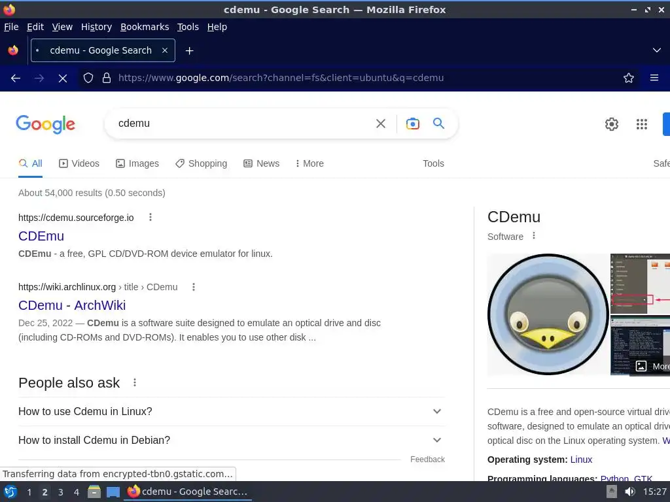Open Google quick settings gear
This screenshot has width=670, height=502.
[x=612, y=124]
